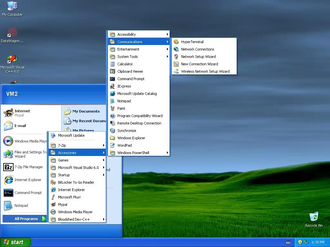The image size is (330, 247).
Task: Expand System Tools submenu arrow
Action: (167, 57)
